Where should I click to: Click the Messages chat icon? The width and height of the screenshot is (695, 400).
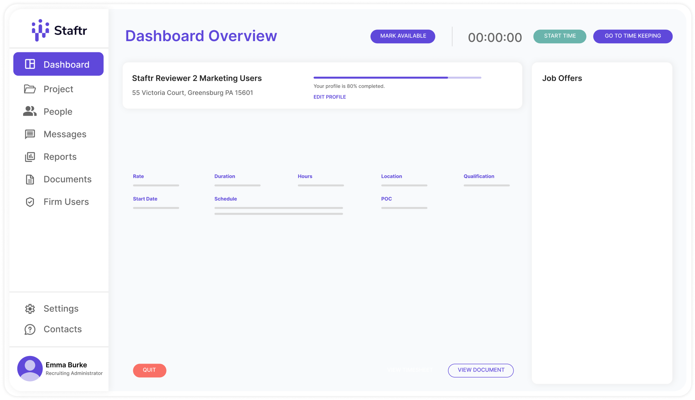click(x=30, y=134)
